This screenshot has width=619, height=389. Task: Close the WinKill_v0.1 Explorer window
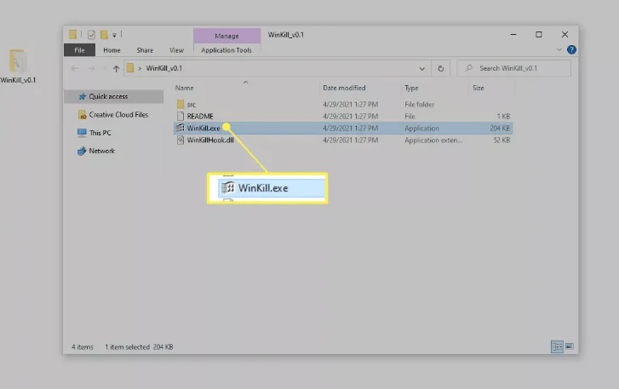click(565, 35)
